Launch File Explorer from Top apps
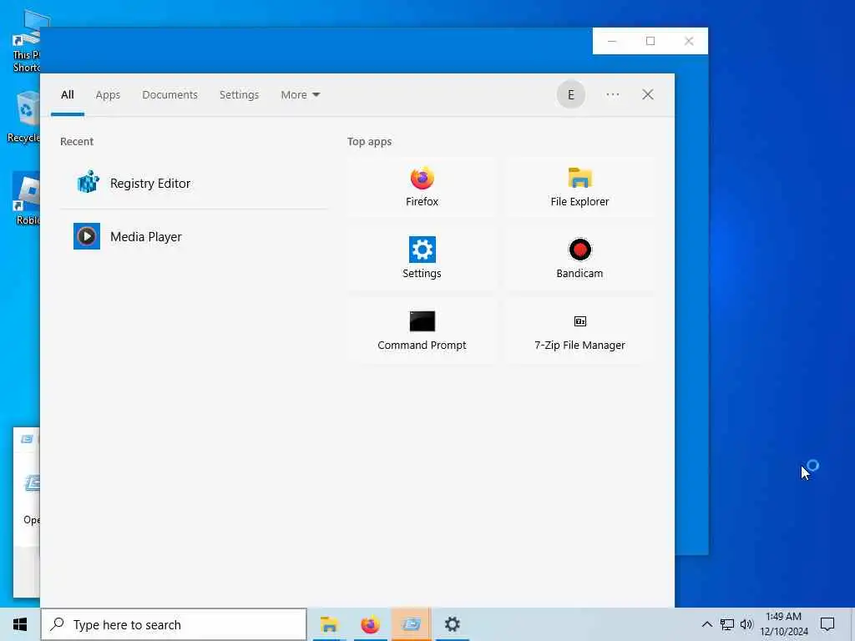Viewport: 855px width, 641px height. coord(579,187)
